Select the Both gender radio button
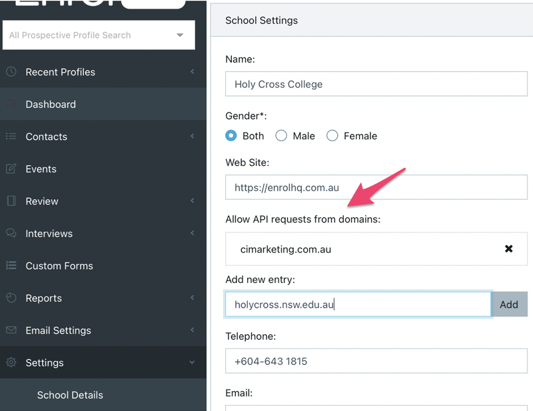Screen dimensions: 533x411 coord(231,136)
